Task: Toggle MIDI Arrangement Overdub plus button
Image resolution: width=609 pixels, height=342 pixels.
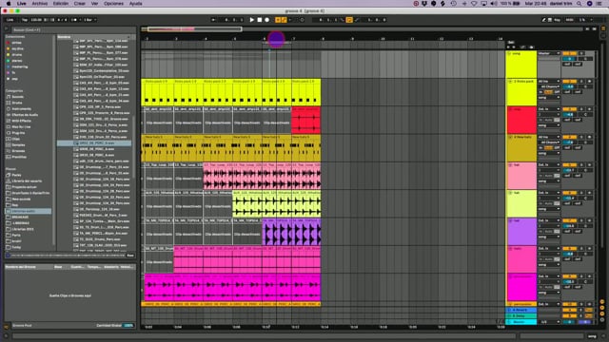Action: point(278,20)
